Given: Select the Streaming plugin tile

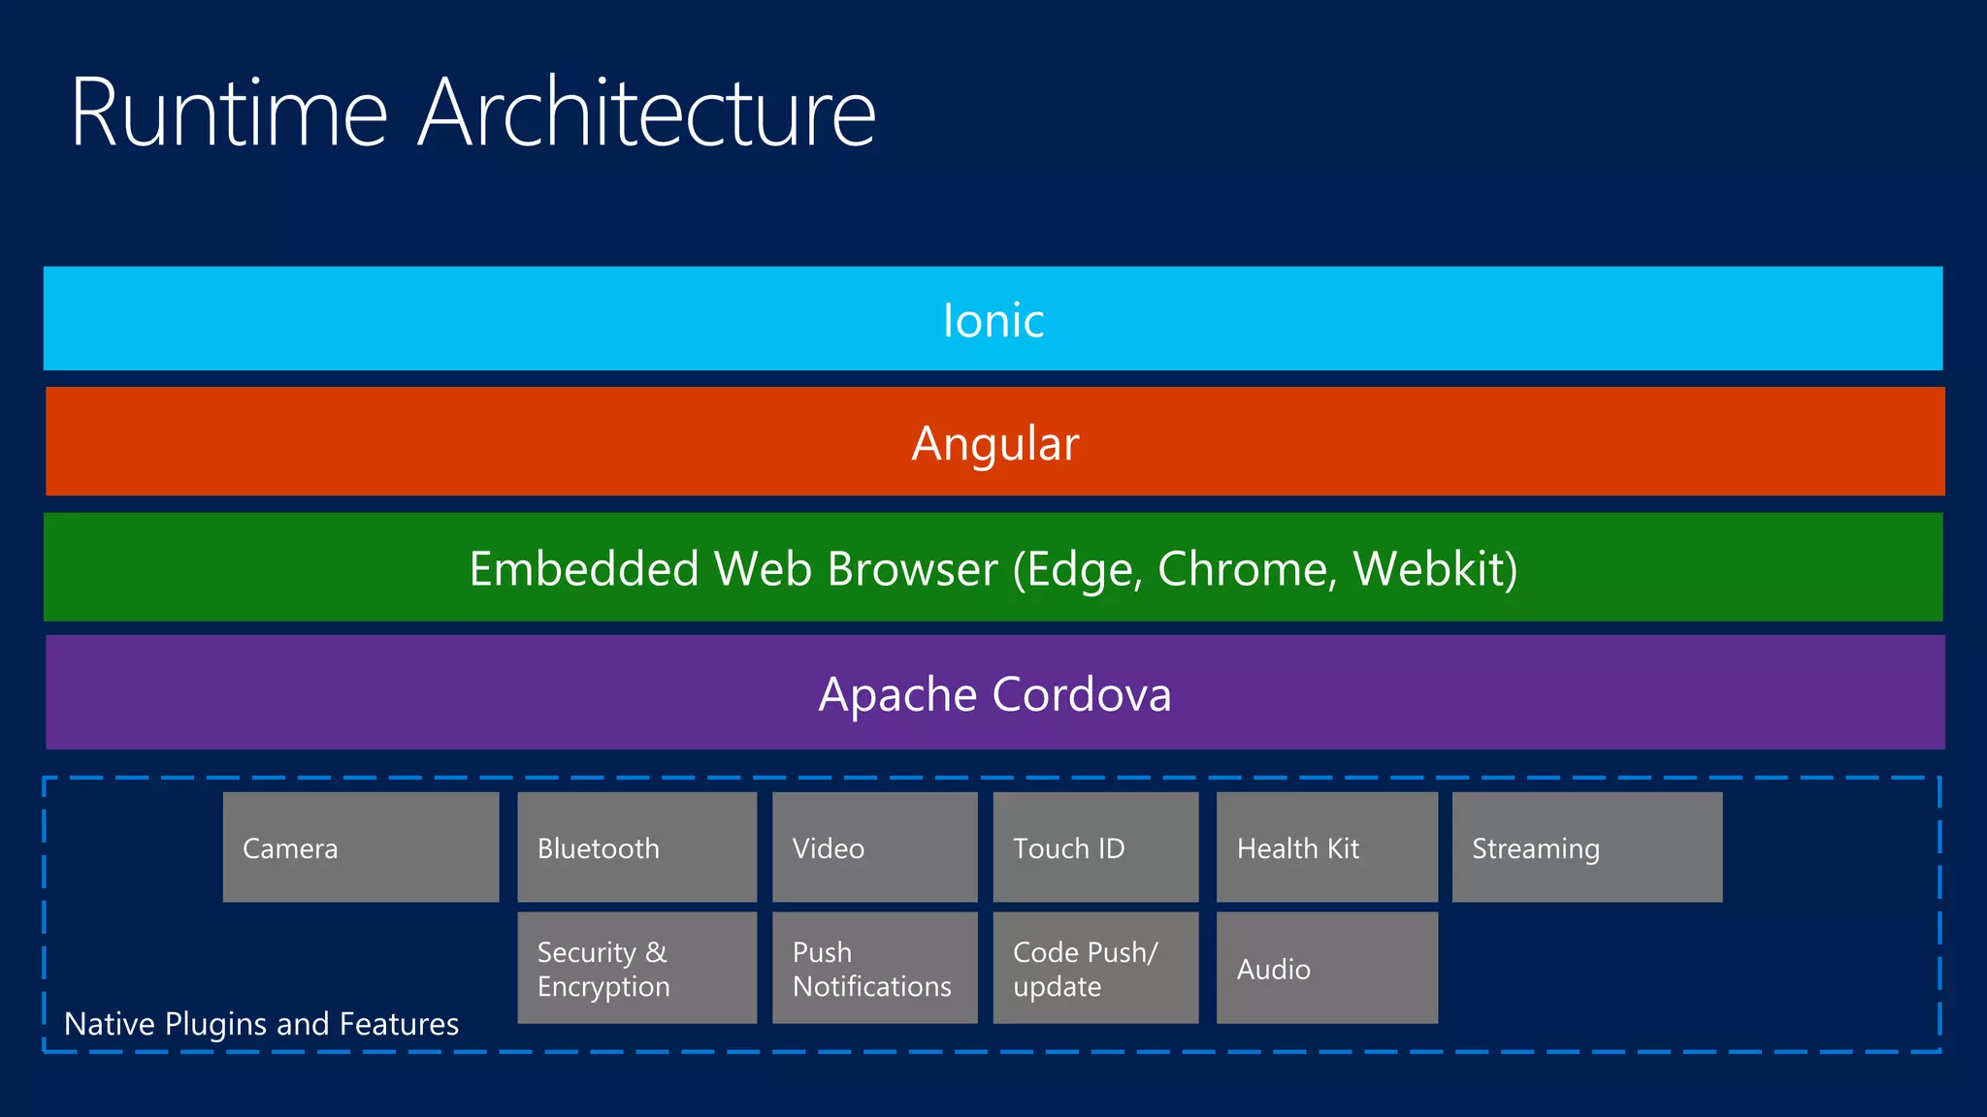Looking at the screenshot, I should 1586,847.
